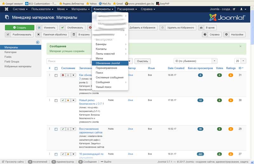Click Просмотр сайта in the status bar

click(x=13, y=161)
